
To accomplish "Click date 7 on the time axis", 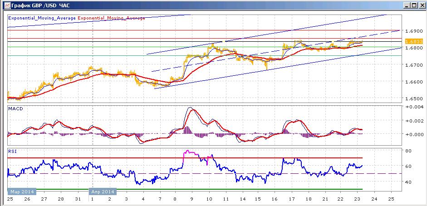I will coord(160,199).
